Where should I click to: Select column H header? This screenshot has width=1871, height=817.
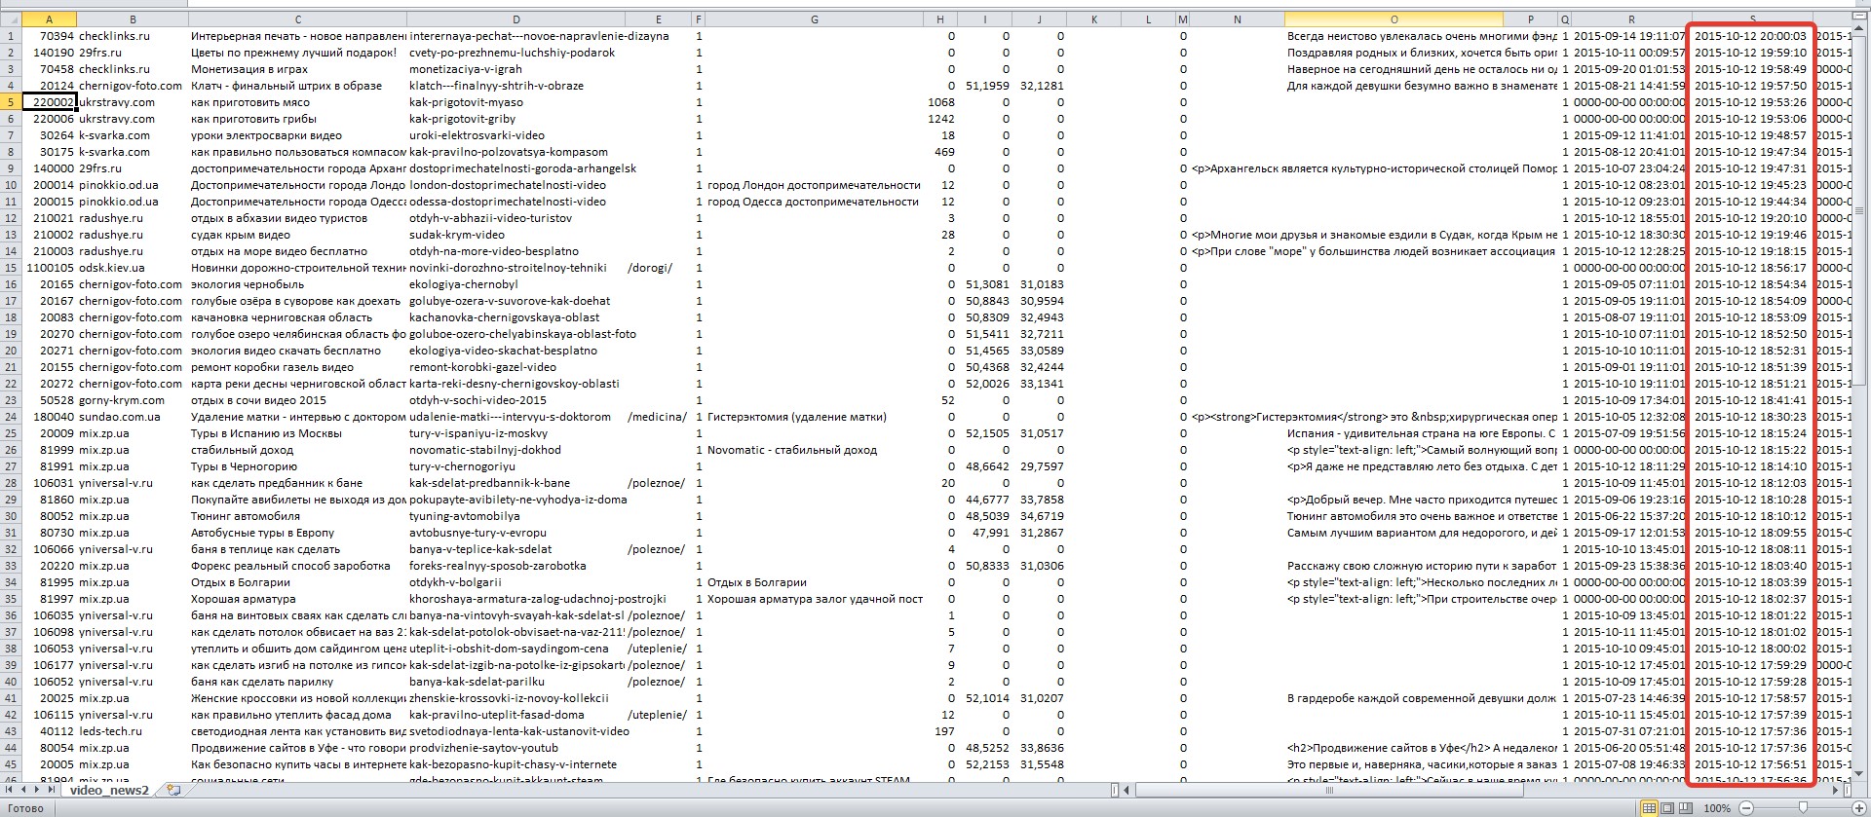pos(940,19)
